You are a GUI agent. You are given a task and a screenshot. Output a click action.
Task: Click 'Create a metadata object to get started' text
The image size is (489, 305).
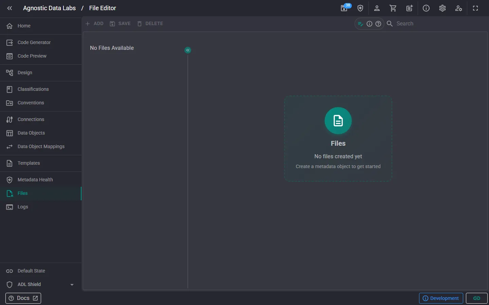338,166
